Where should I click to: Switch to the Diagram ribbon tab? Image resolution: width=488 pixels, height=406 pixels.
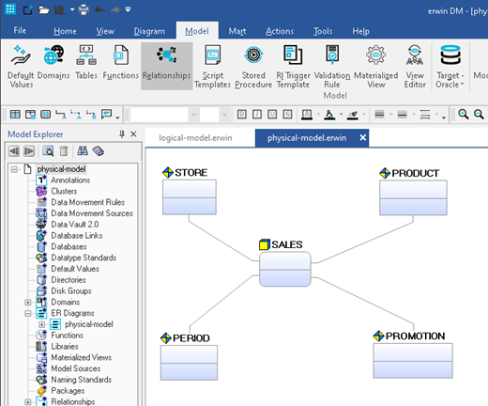pos(149,31)
